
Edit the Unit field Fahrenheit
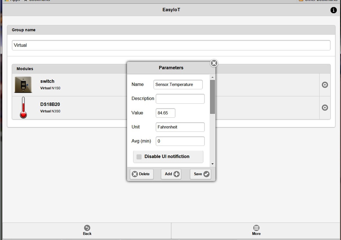pyautogui.click(x=180, y=127)
